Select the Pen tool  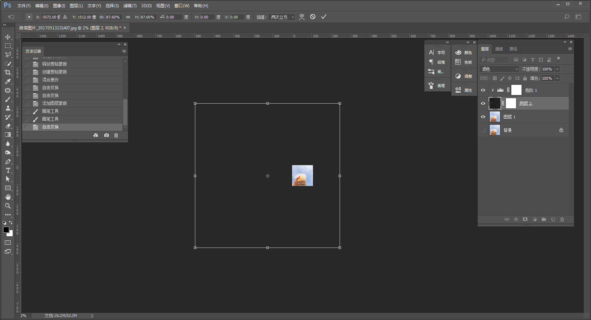point(8,161)
